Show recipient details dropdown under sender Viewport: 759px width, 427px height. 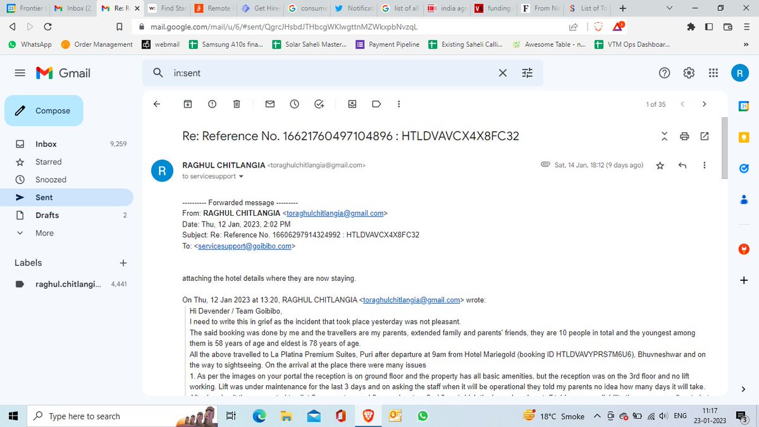241,176
